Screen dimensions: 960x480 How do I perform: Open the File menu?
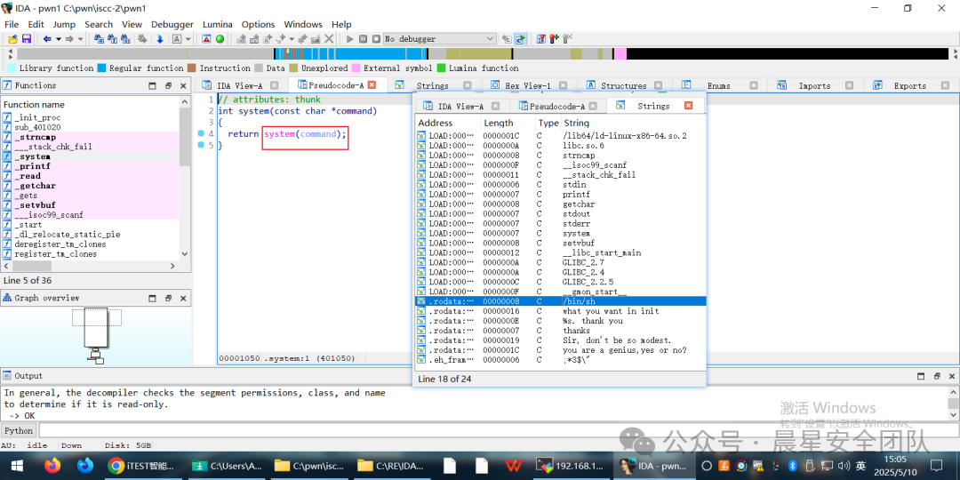[12, 25]
